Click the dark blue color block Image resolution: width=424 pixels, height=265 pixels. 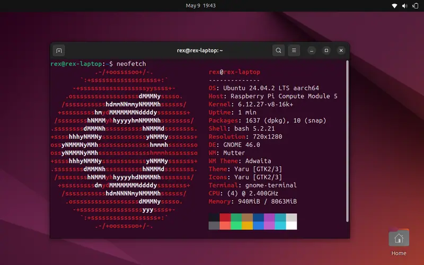point(258,217)
